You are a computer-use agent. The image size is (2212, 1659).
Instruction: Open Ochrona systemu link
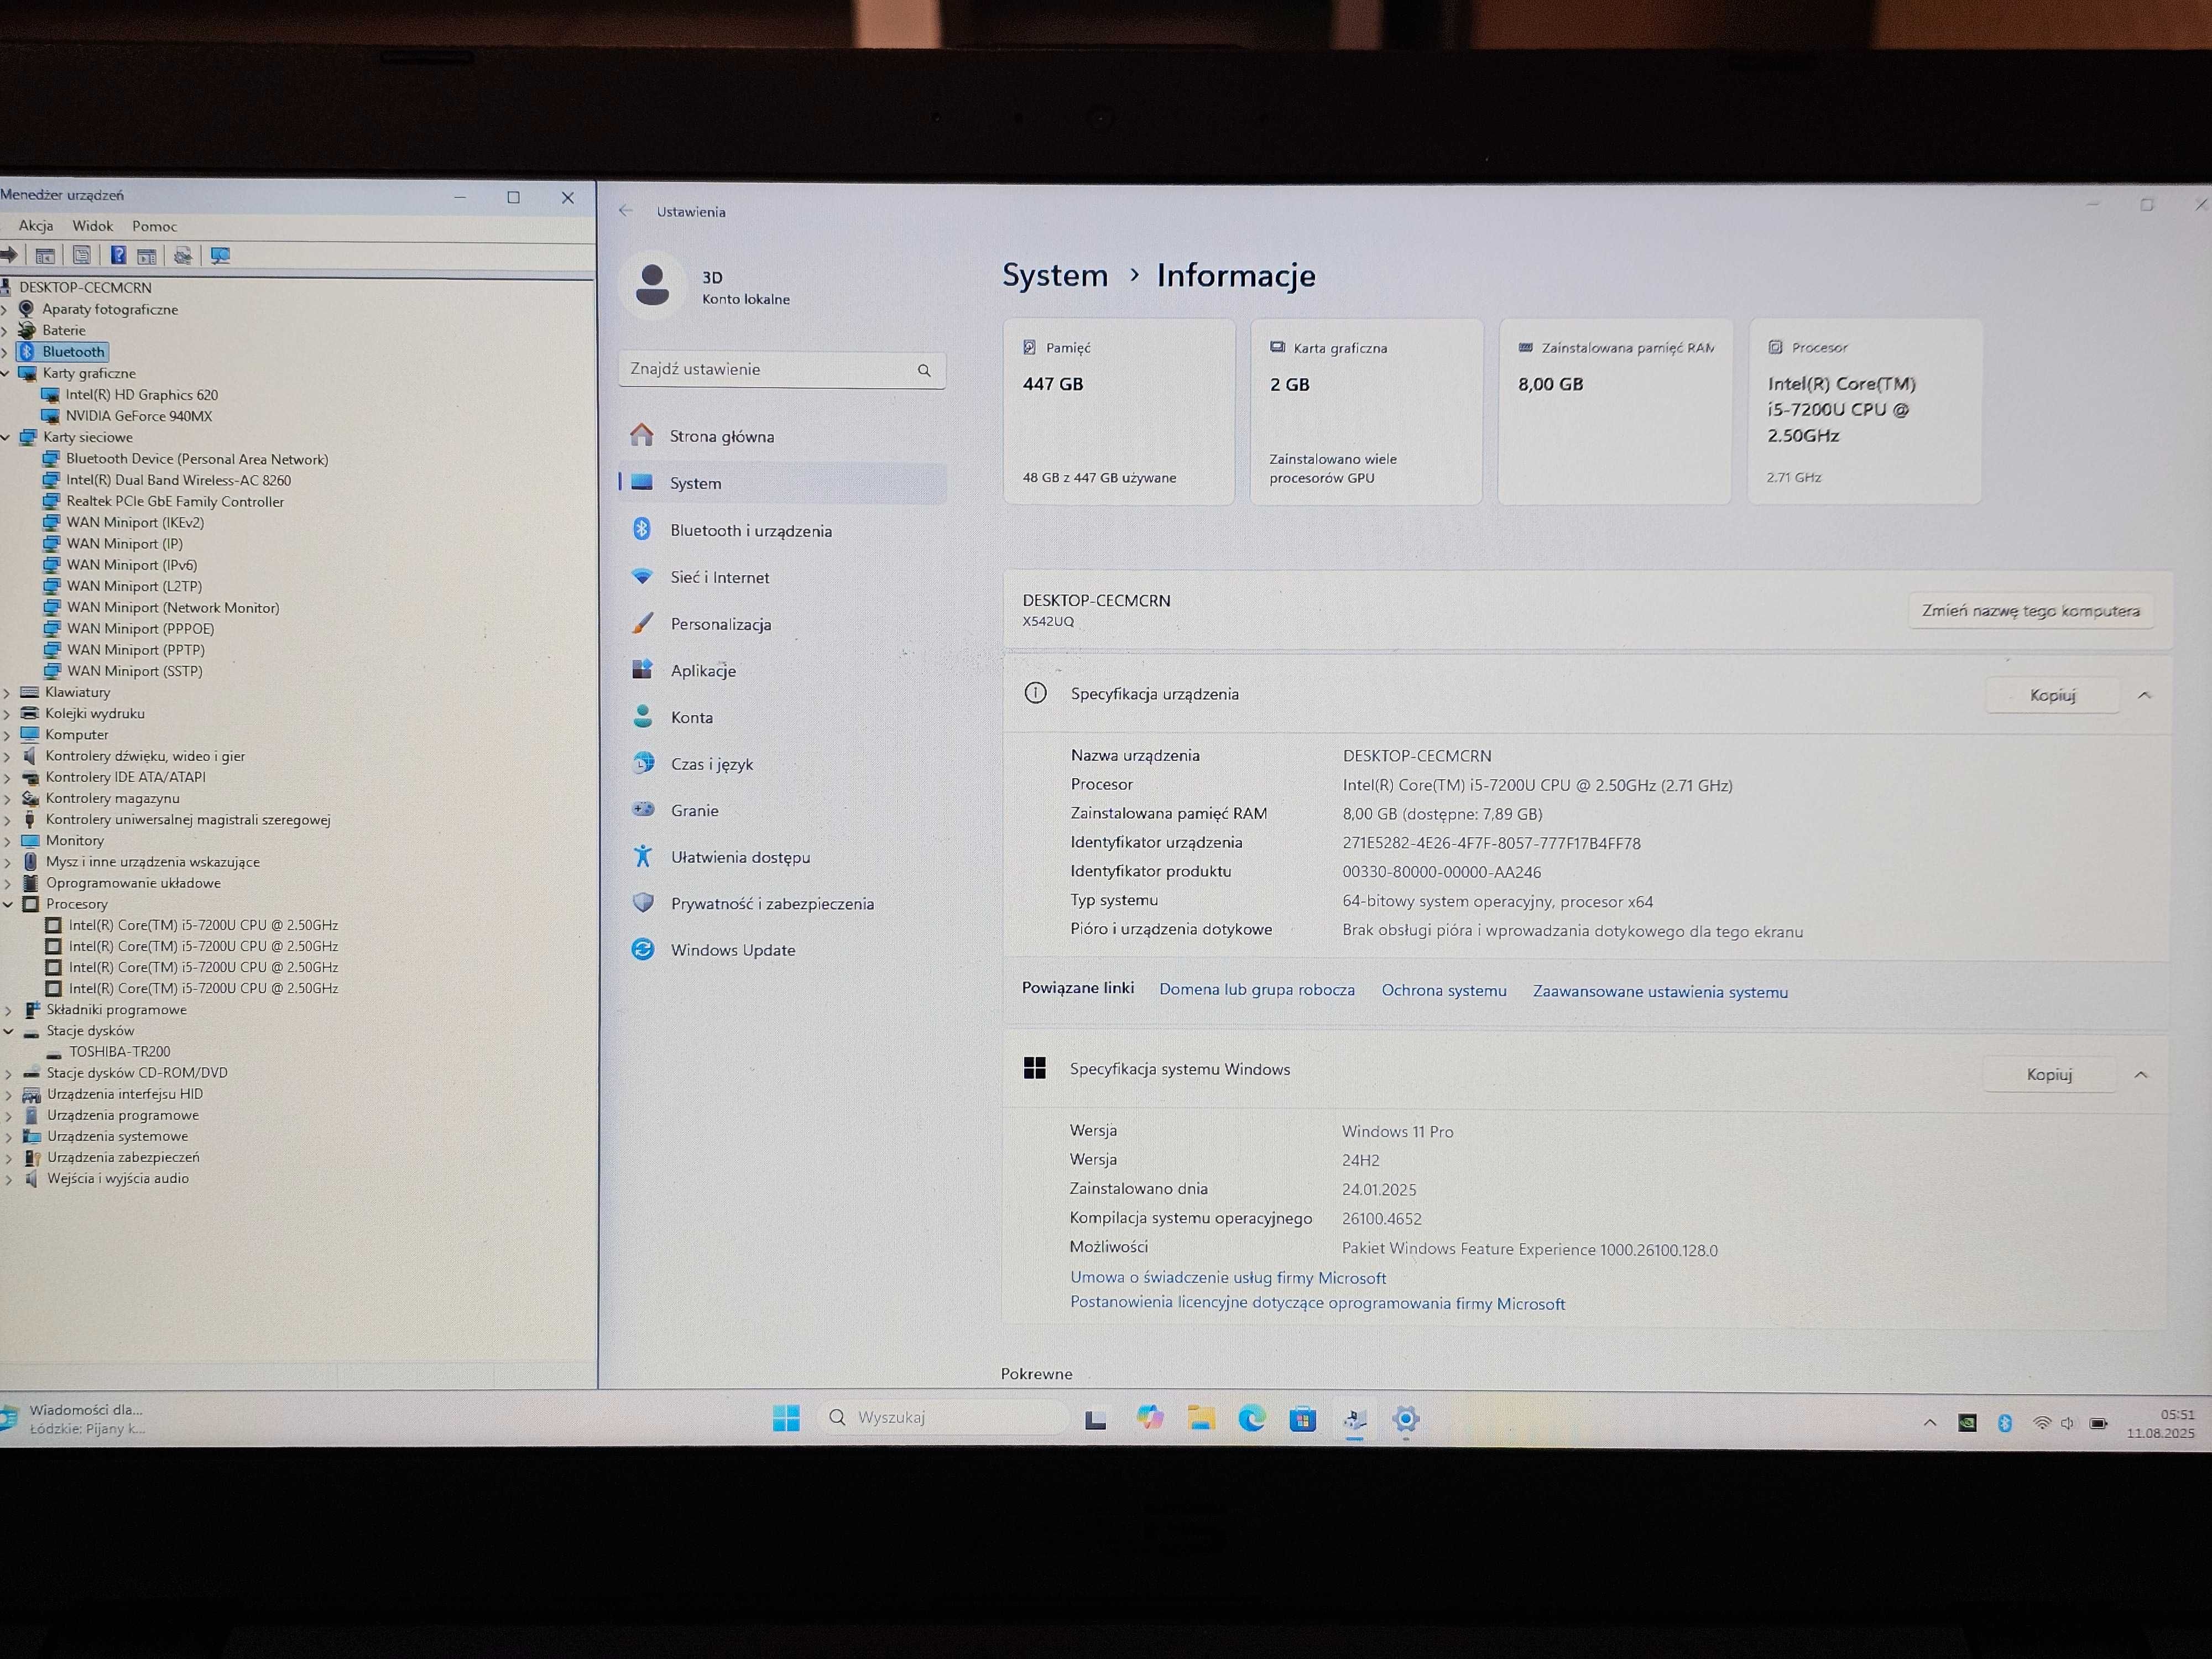point(1444,990)
